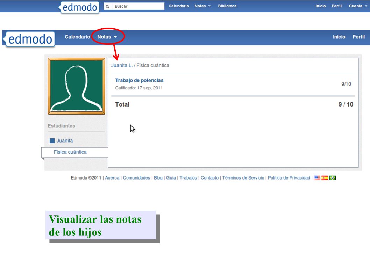The height and width of the screenshot is (277, 370).
Task: Open the Blog footer link
Action: click(x=158, y=178)
